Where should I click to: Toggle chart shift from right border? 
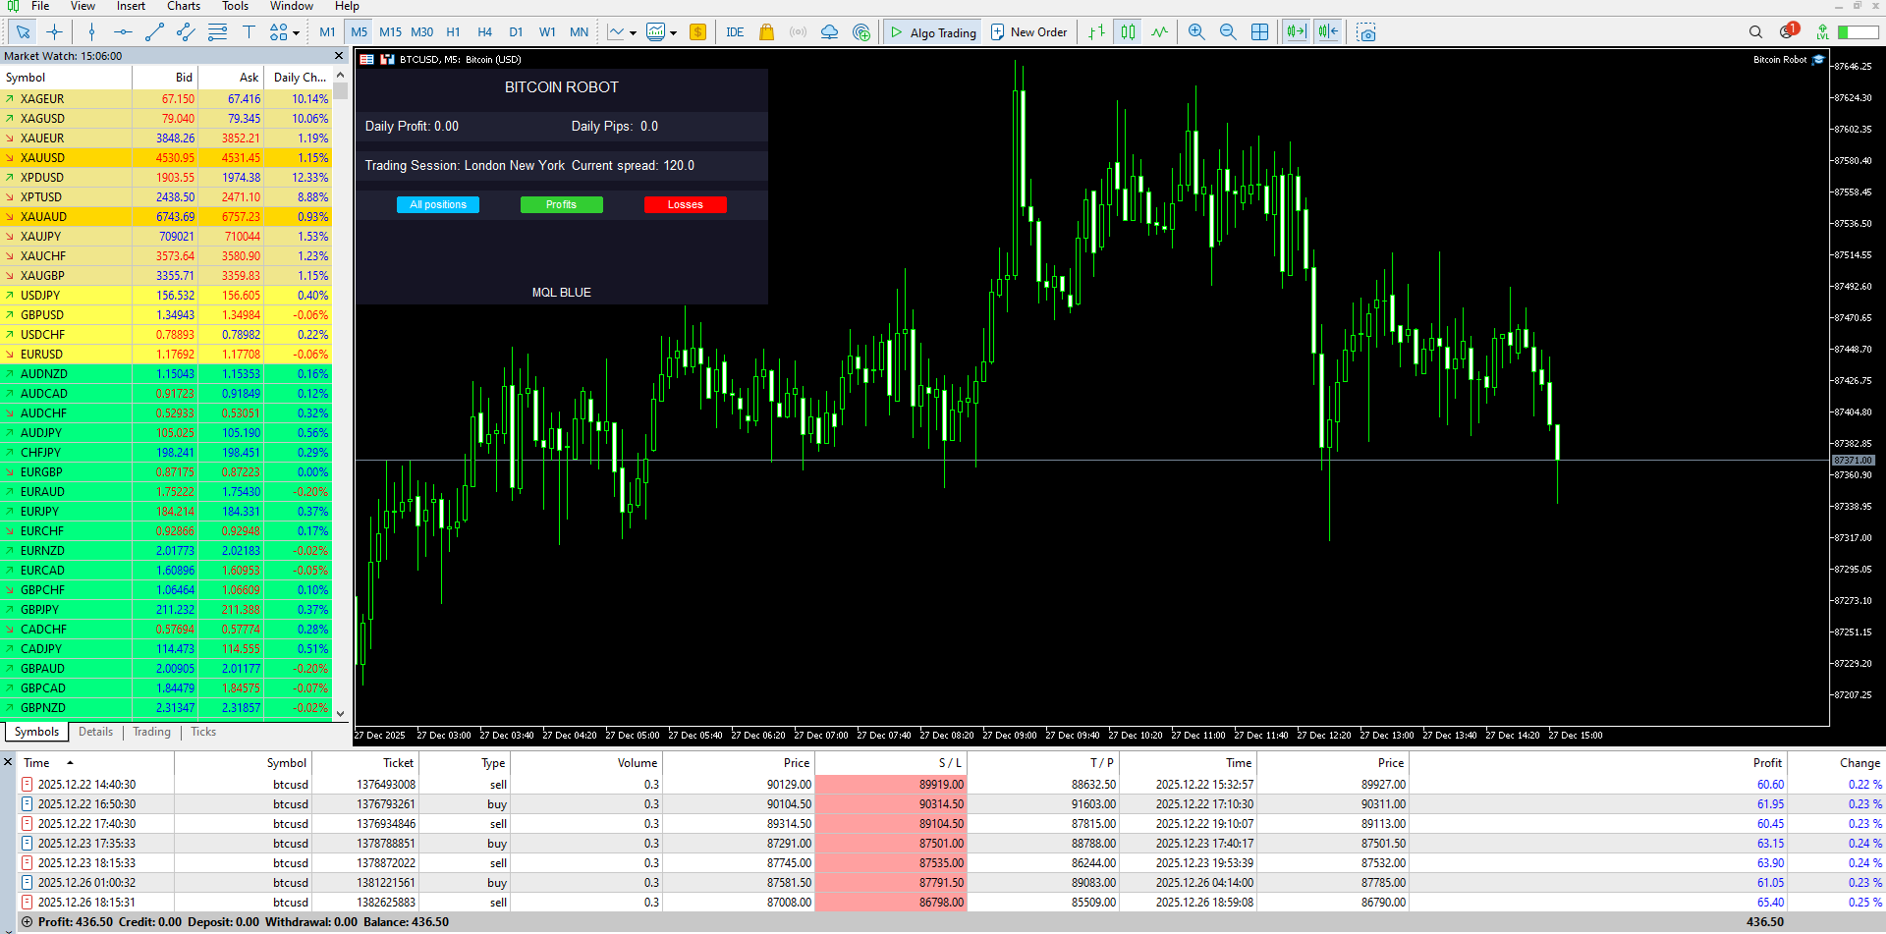click(1328, 32)
